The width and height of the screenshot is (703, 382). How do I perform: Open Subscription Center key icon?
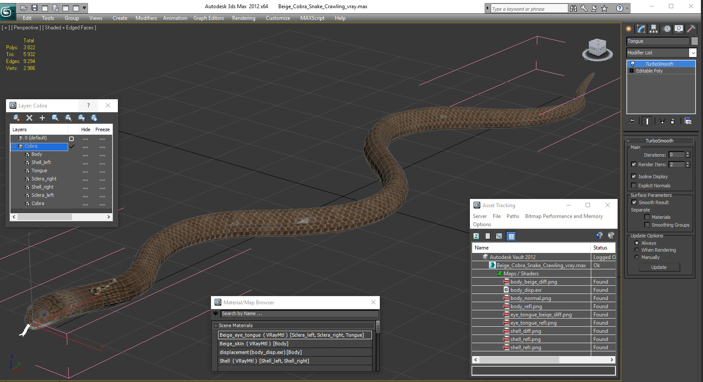click(x=584, y=8)
